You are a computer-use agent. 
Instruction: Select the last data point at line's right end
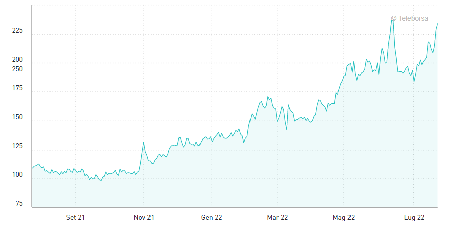pos(437,24)
